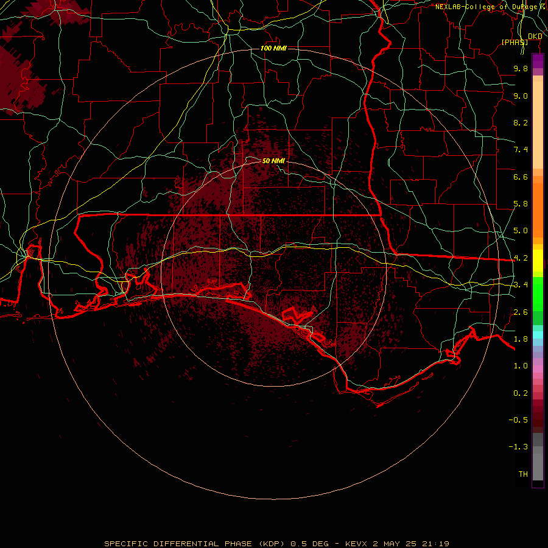Click the "TH" threshold label on the legend
The height and width of the screenshot is (548, 548).
tap(523, 474)
